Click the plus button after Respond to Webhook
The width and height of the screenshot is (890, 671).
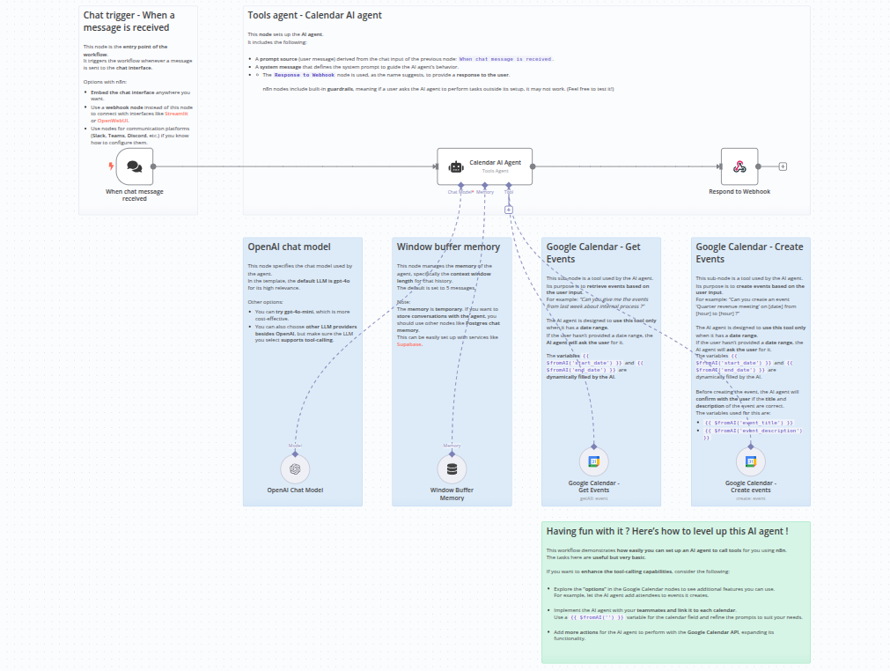(783, 166)
